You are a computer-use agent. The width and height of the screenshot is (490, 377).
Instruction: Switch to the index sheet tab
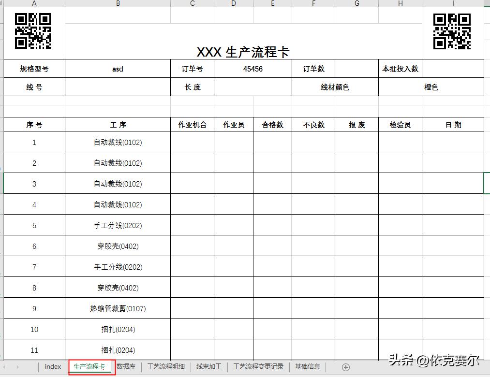tap(52, 366)
